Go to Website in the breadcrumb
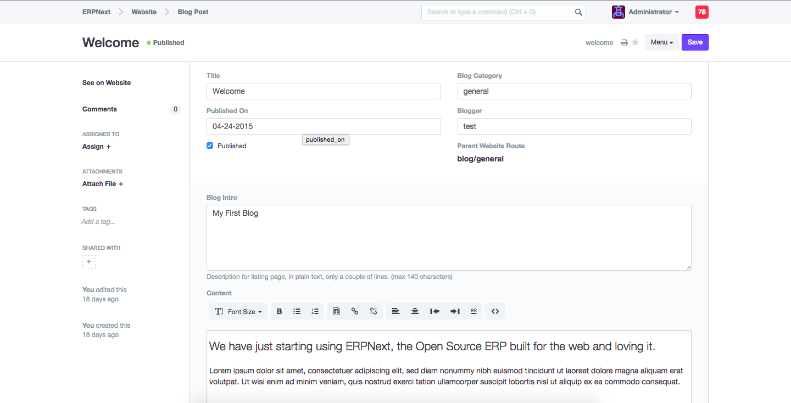 point(144,12)
